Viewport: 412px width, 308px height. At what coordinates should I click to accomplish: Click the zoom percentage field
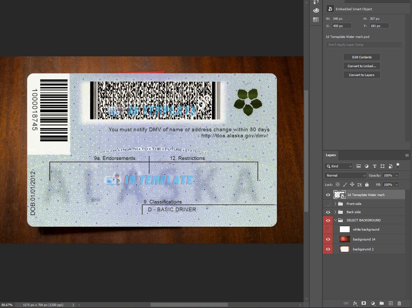8,305
